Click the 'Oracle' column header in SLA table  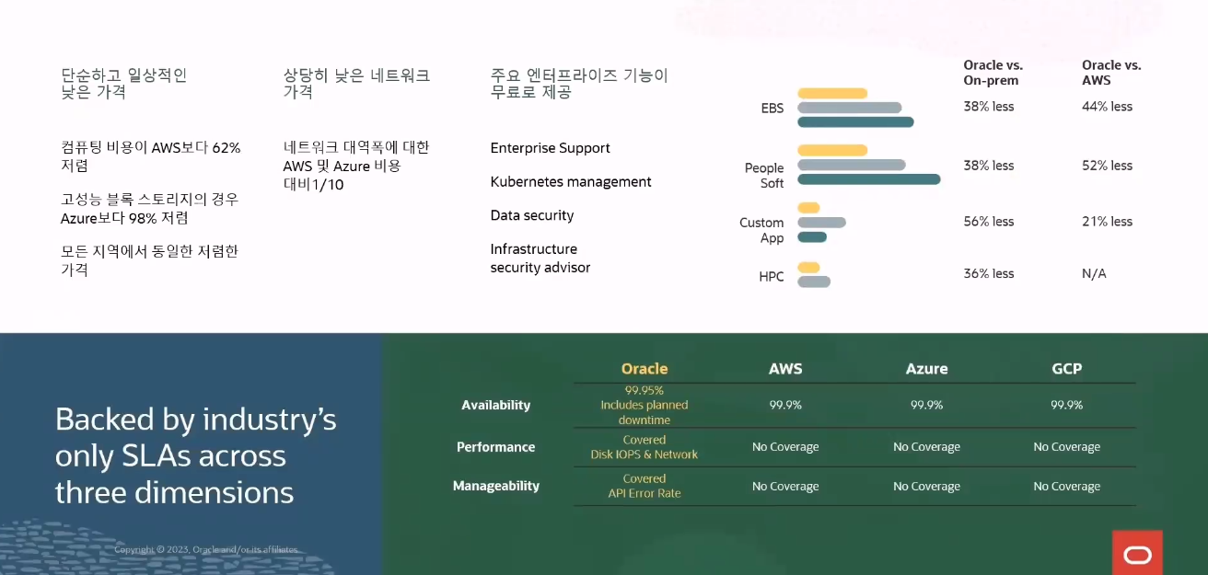(645, 369)
